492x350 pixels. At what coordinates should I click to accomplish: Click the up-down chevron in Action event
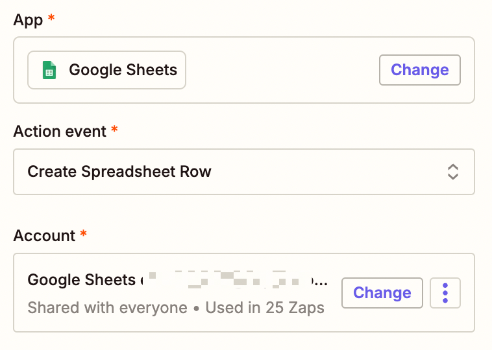(x=453, y=172)
